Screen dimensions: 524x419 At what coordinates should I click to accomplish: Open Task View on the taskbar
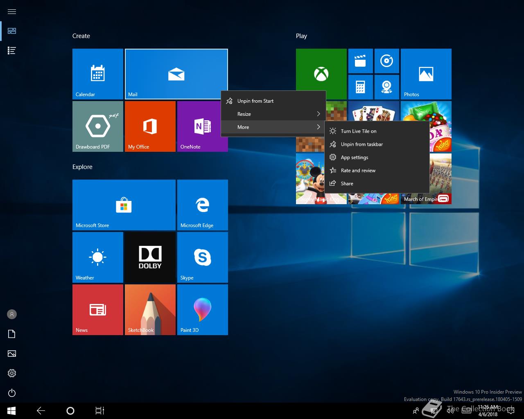point(100,411)
